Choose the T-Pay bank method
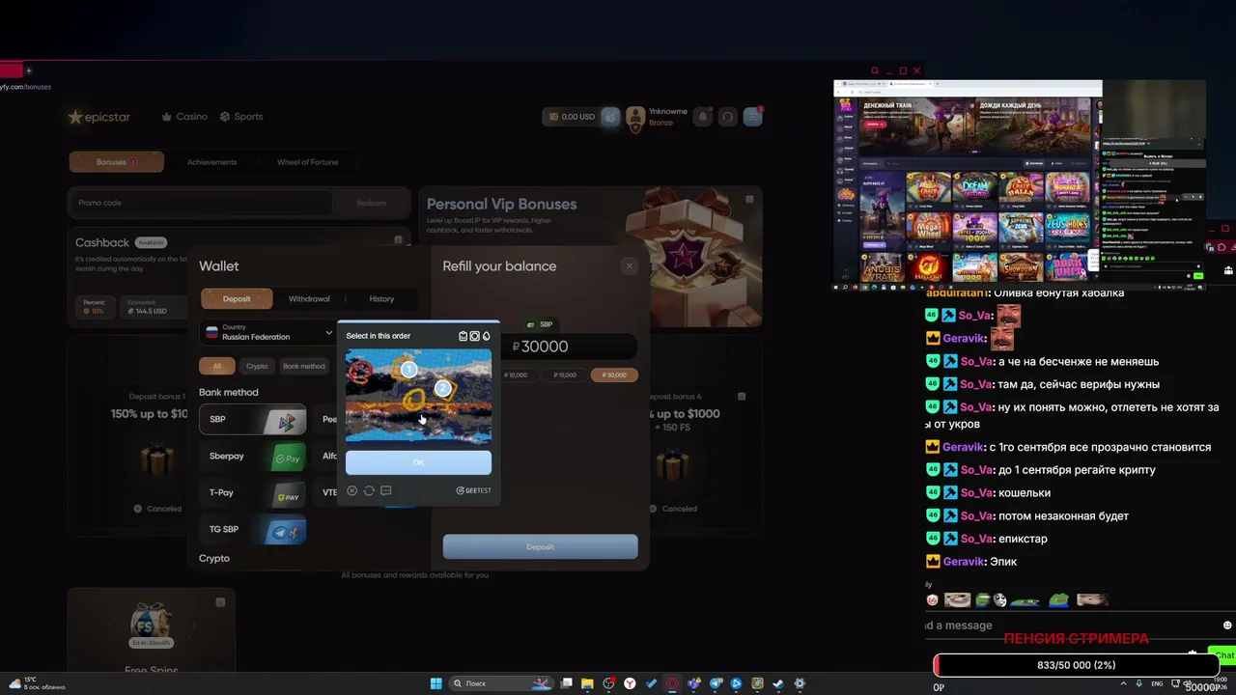Screen dimensions: 1236x695 pyautogui.click(x=253, y=493)
